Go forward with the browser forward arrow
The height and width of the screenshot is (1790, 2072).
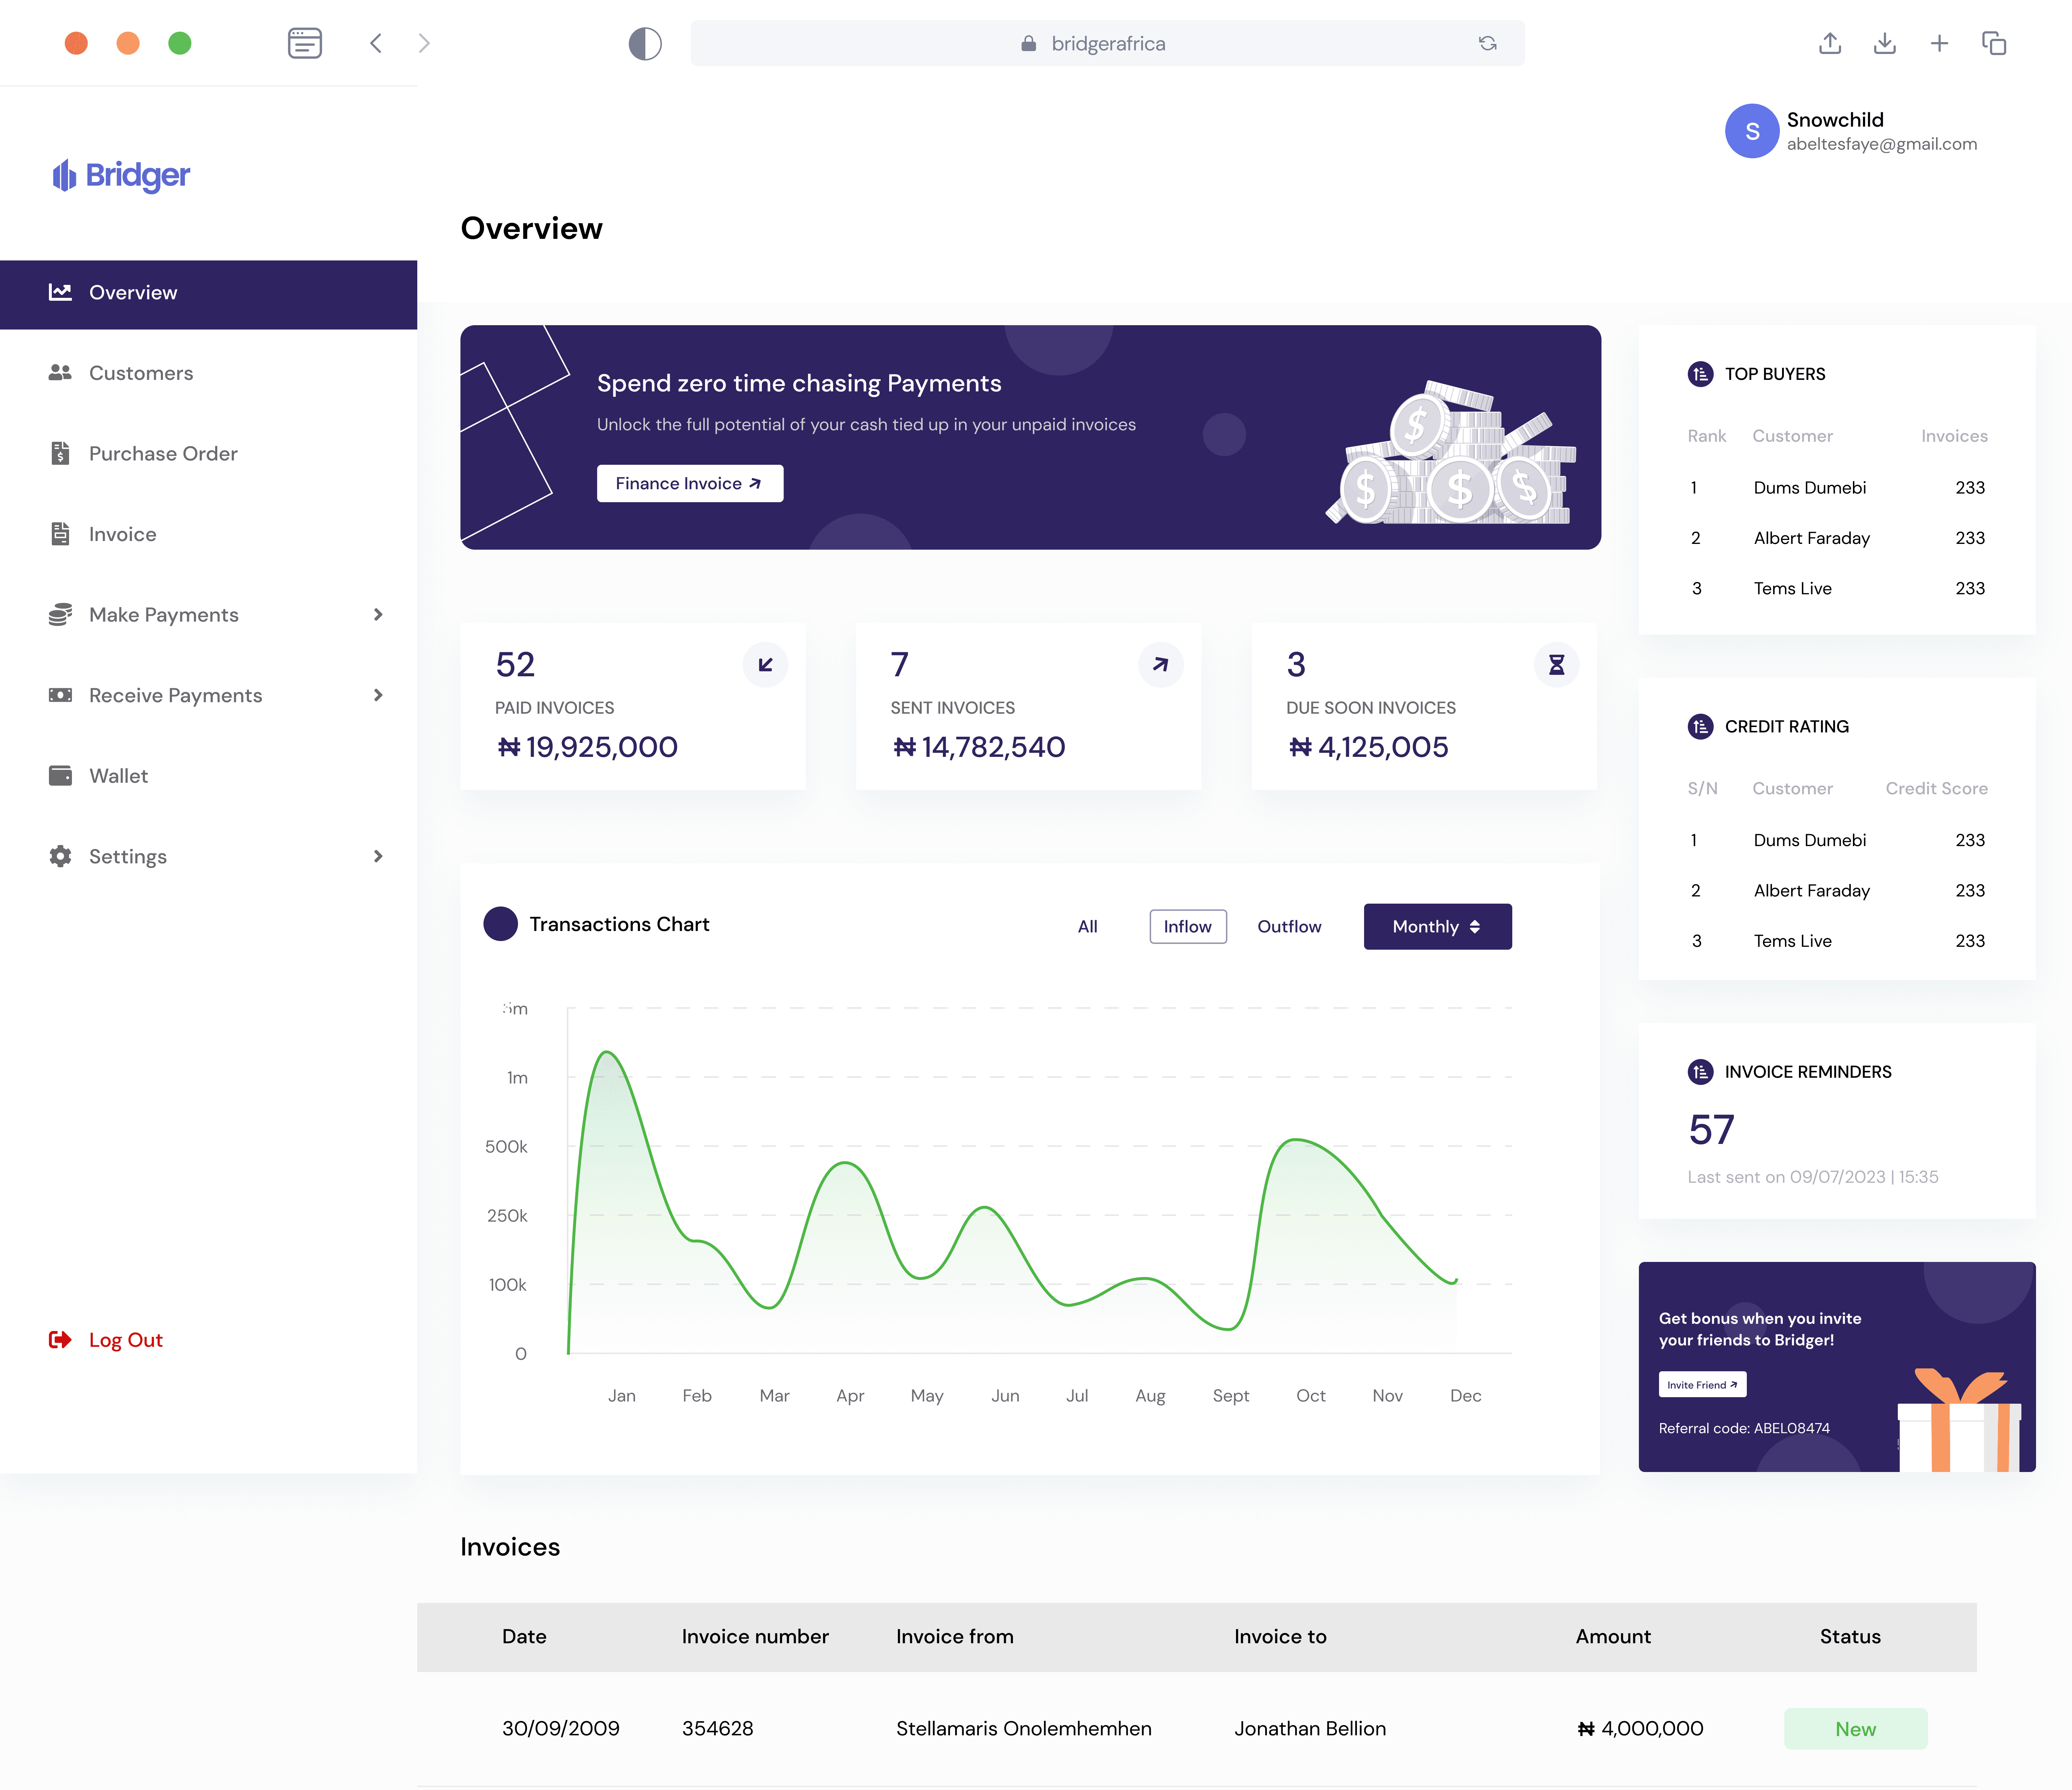(x=424, y=43)
